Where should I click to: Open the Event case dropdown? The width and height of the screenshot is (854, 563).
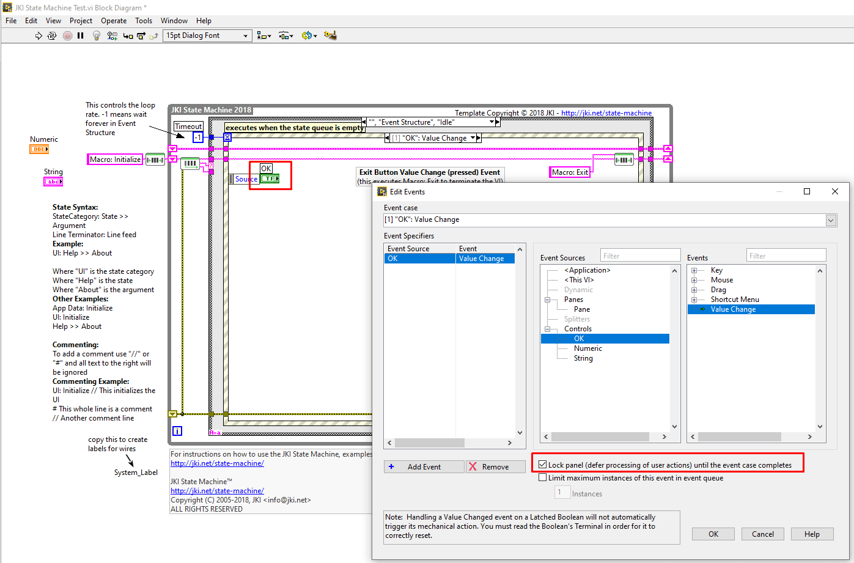[x=831, y=220]
